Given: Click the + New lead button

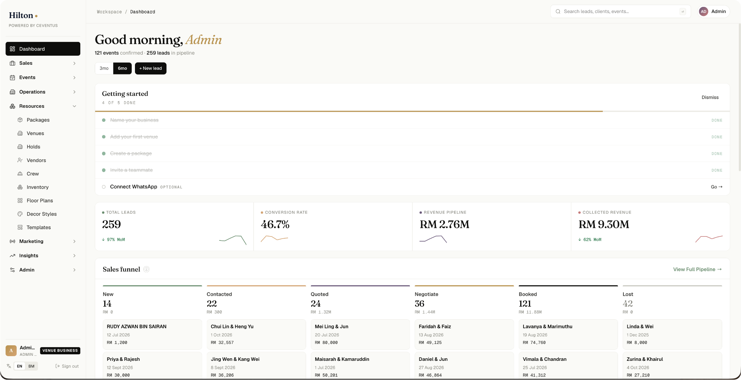Looking at the screenshot, I should 151,68.
